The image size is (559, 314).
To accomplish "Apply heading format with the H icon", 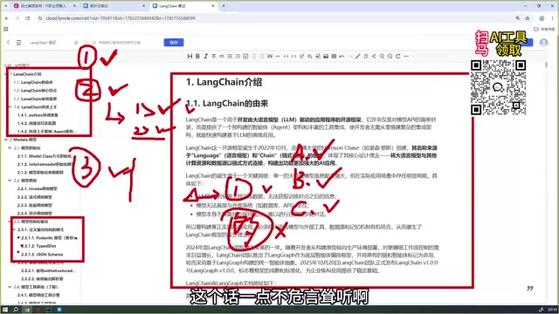I will 190,56.
